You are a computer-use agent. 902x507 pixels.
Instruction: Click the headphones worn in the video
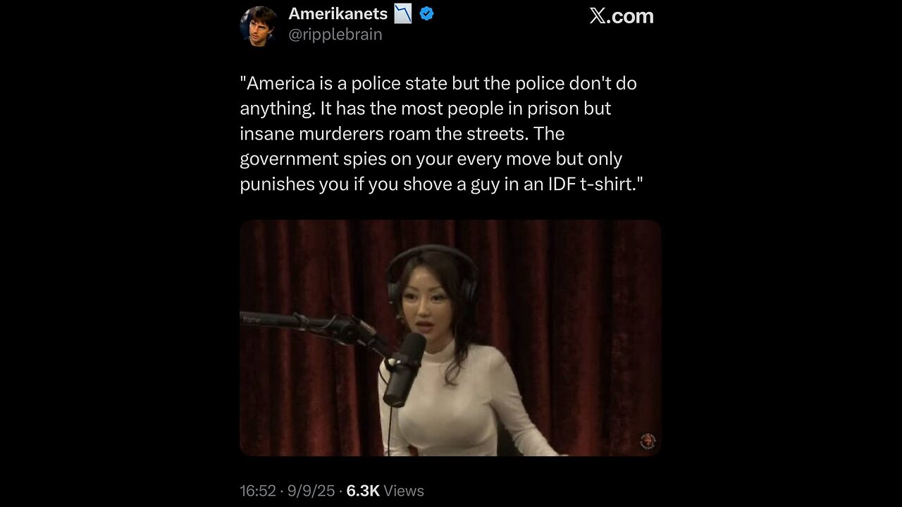pos(431,271)
